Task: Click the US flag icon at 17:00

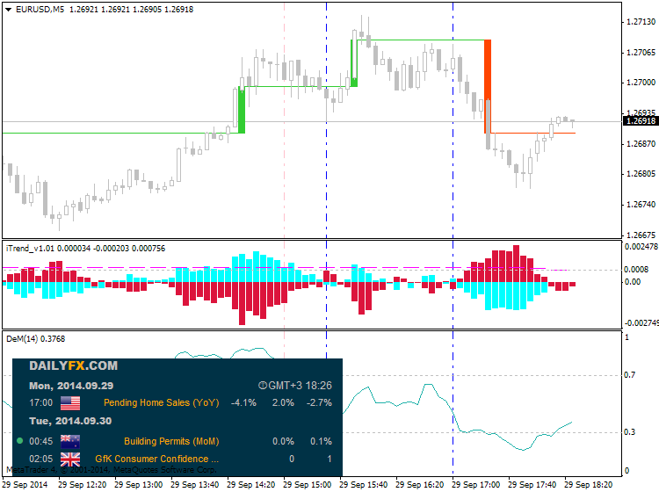Action: tap(70, 403)
